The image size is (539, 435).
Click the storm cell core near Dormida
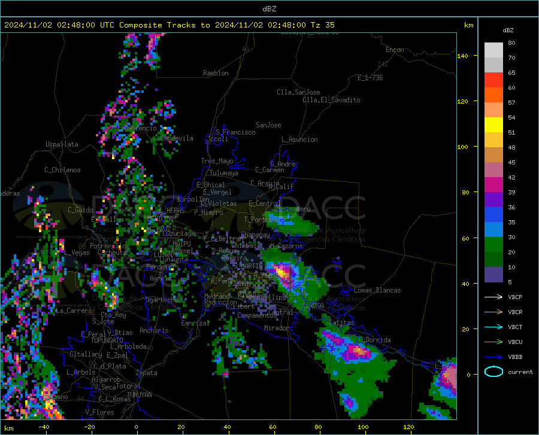[x=359, y=351]
